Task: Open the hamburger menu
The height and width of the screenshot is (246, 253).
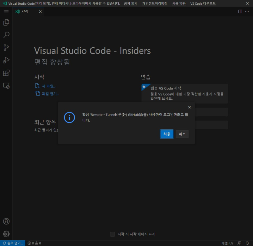Action: [x=6, y=12]
